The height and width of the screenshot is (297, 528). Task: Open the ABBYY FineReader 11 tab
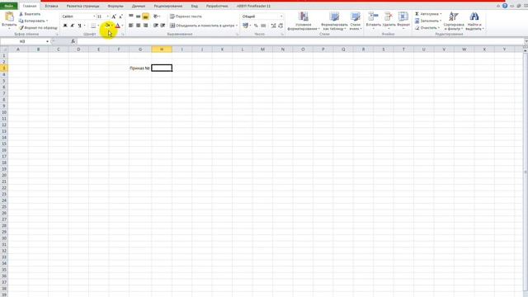(253, 6)
